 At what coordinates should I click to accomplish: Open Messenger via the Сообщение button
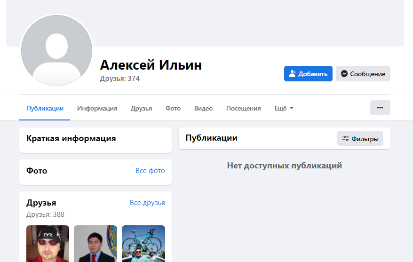pyautogui.click(x=363, y=74)
